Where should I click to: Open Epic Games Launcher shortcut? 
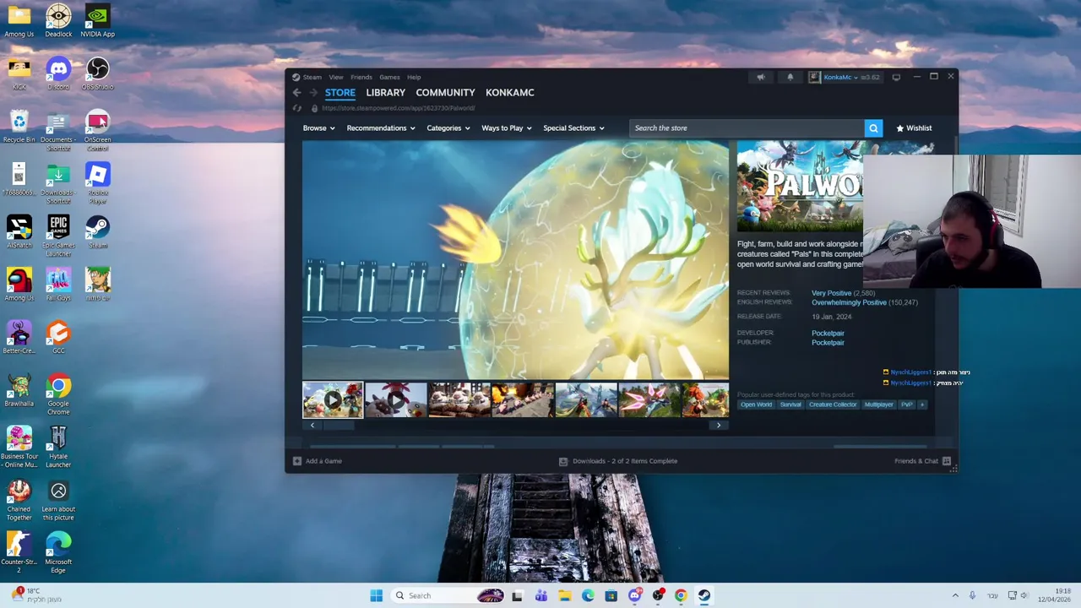pos(58,236)
